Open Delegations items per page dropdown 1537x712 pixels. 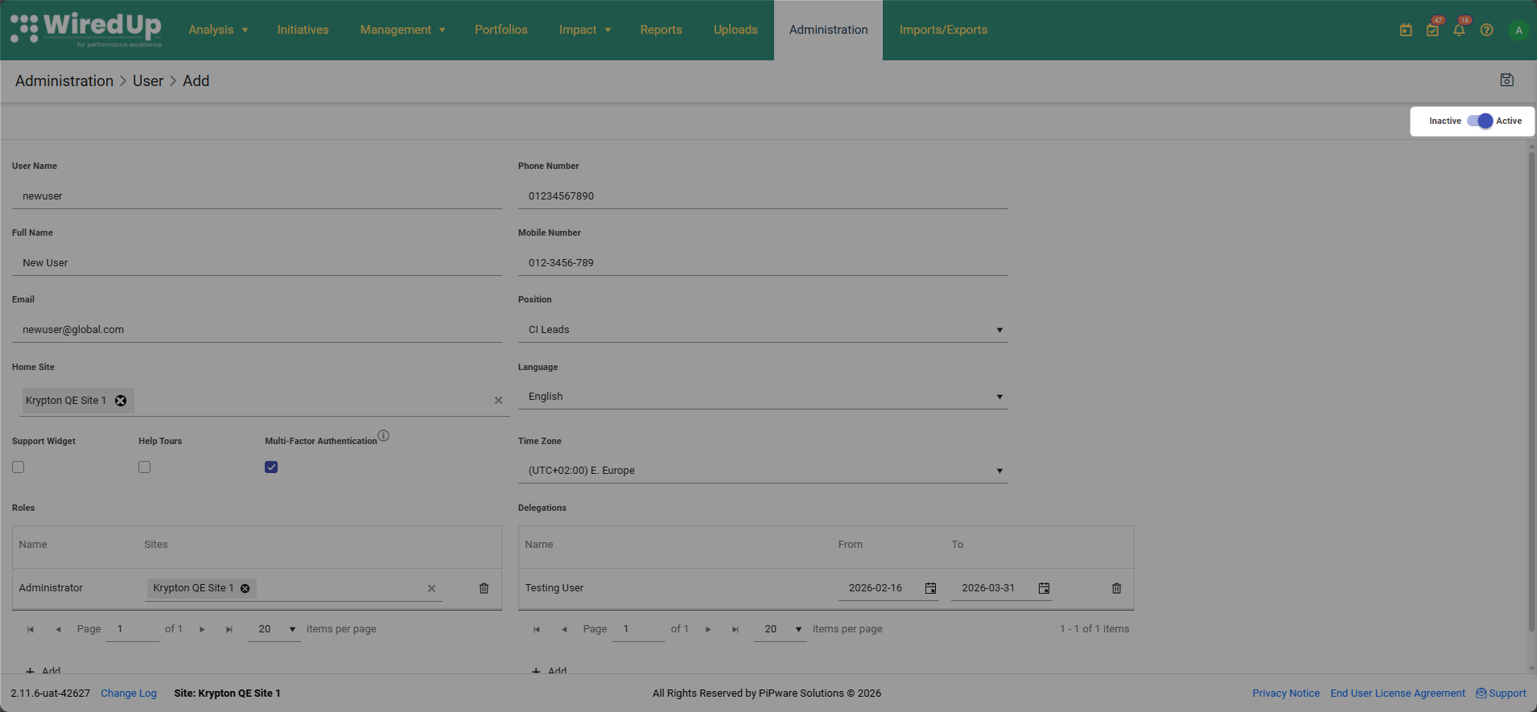coord(781,629)
